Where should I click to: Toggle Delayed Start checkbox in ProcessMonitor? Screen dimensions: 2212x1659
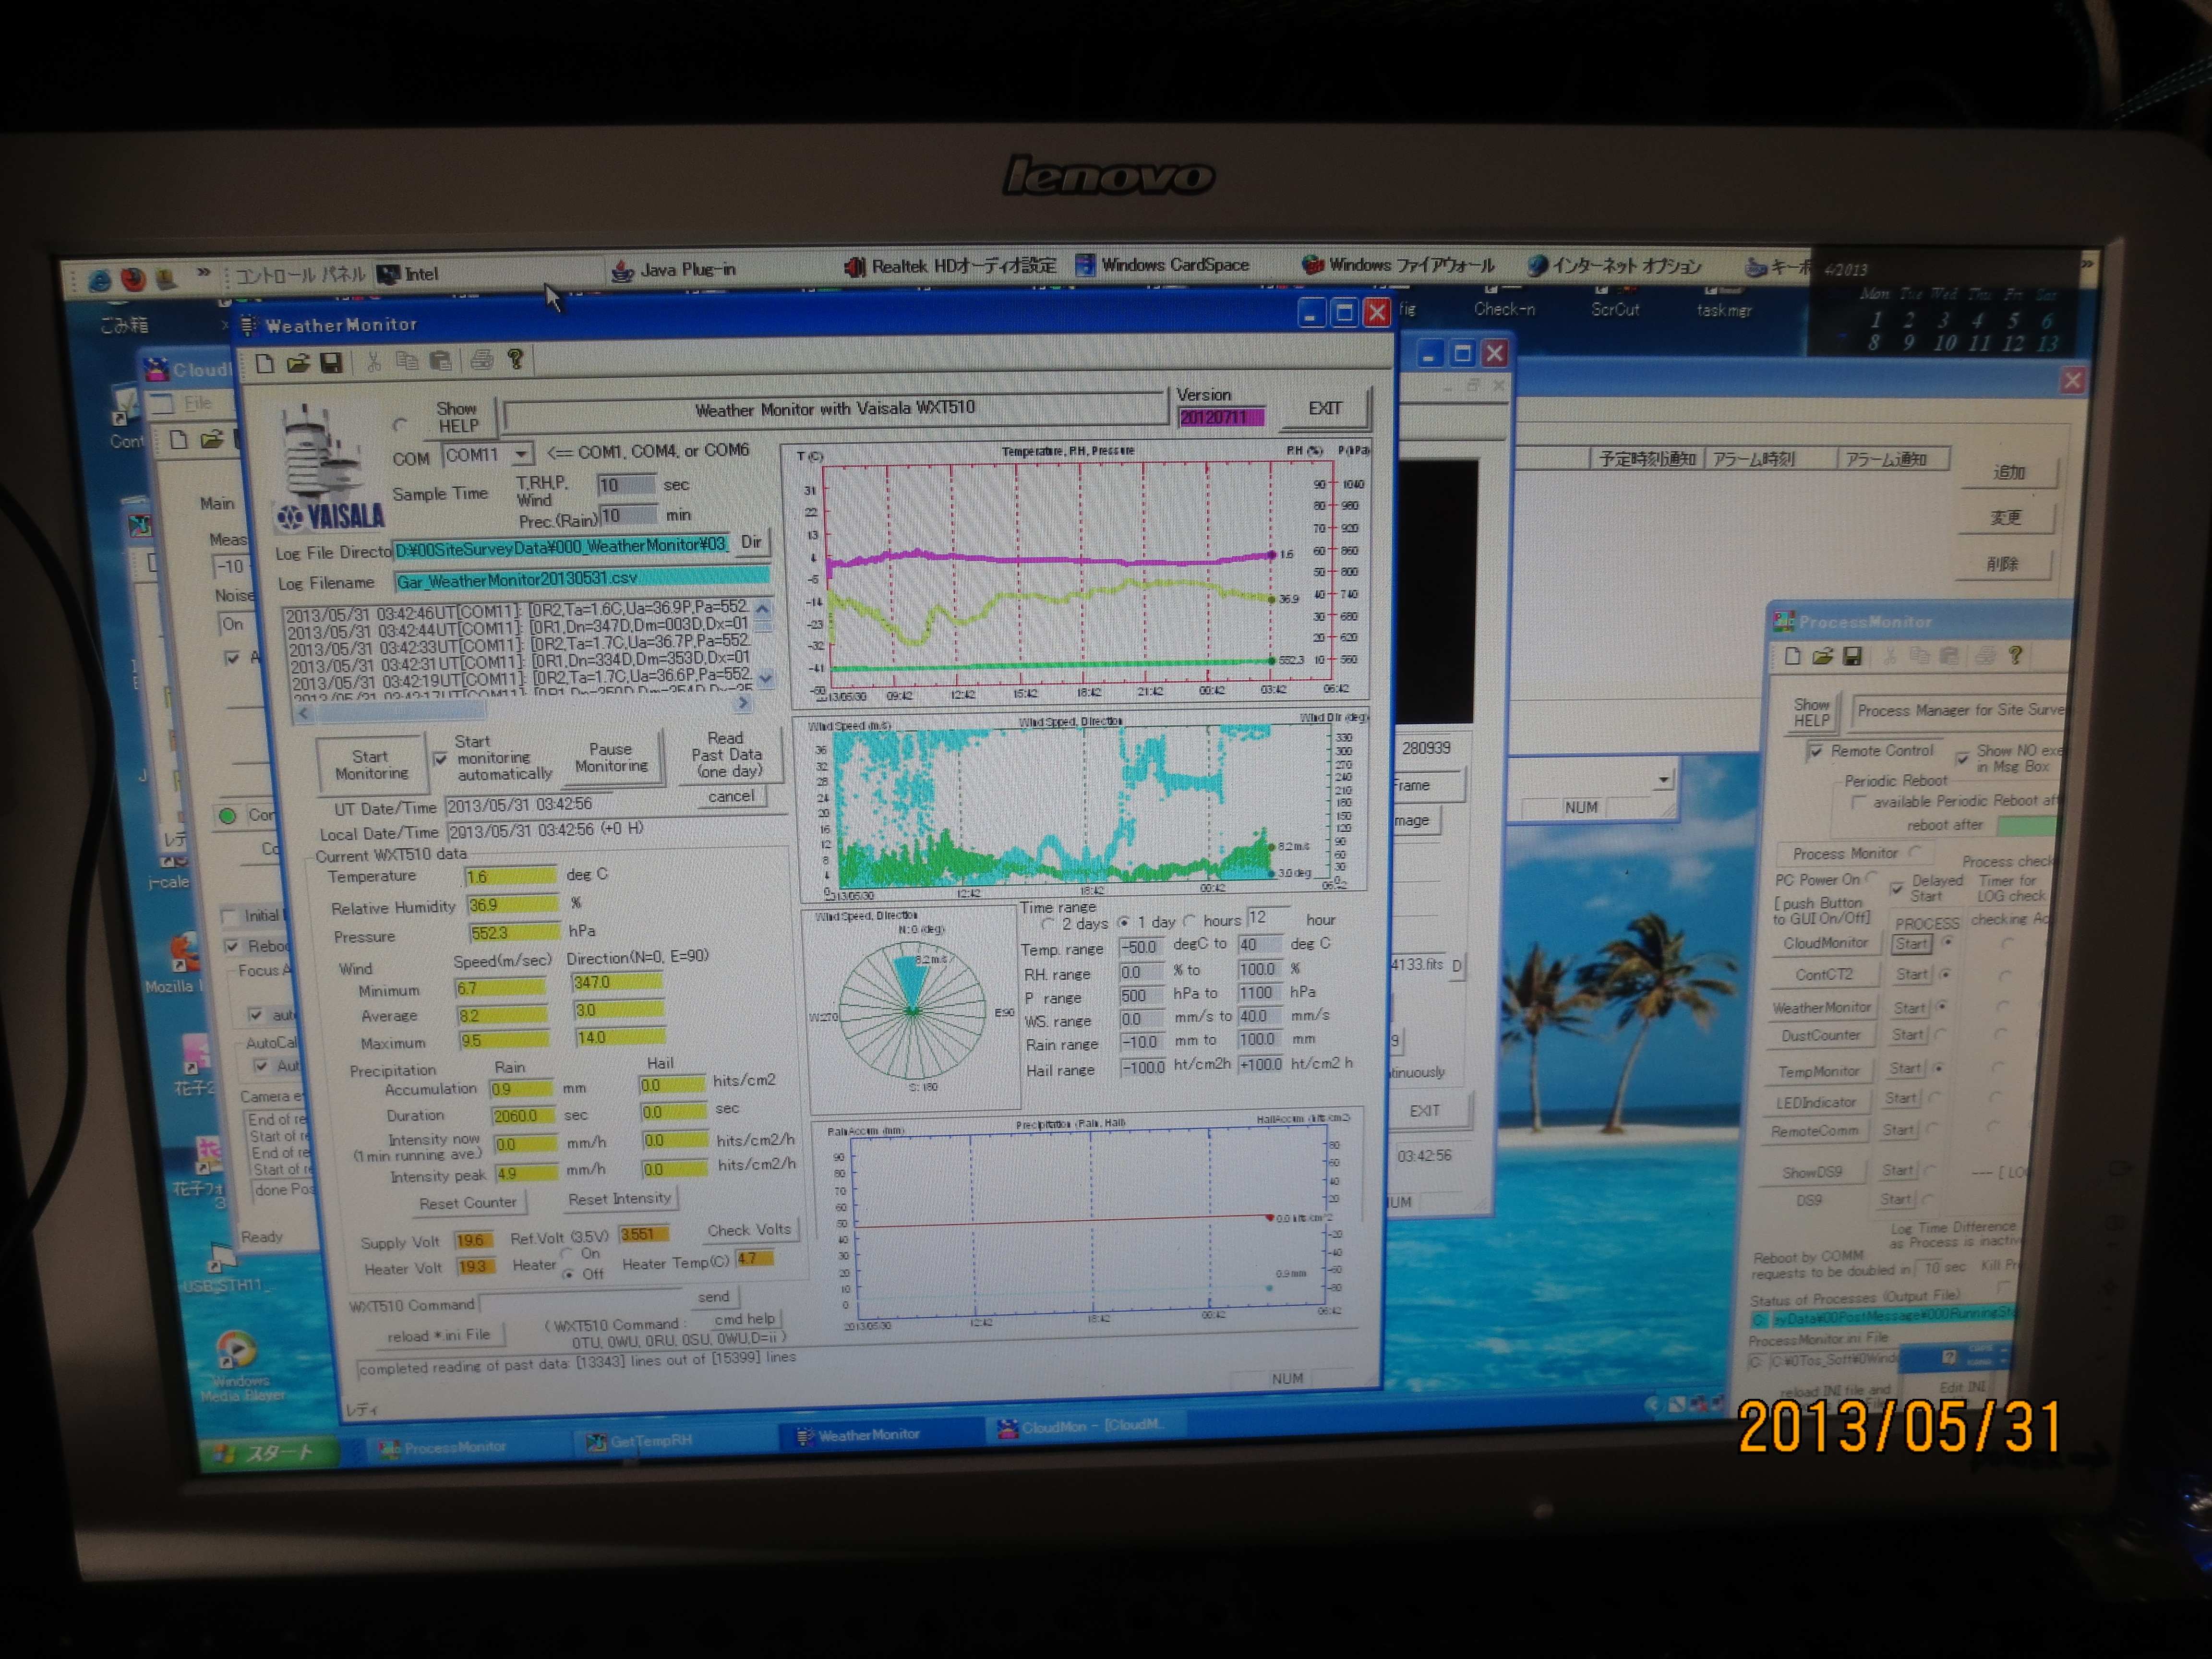pyautogui.click(x=1896, y=888)
